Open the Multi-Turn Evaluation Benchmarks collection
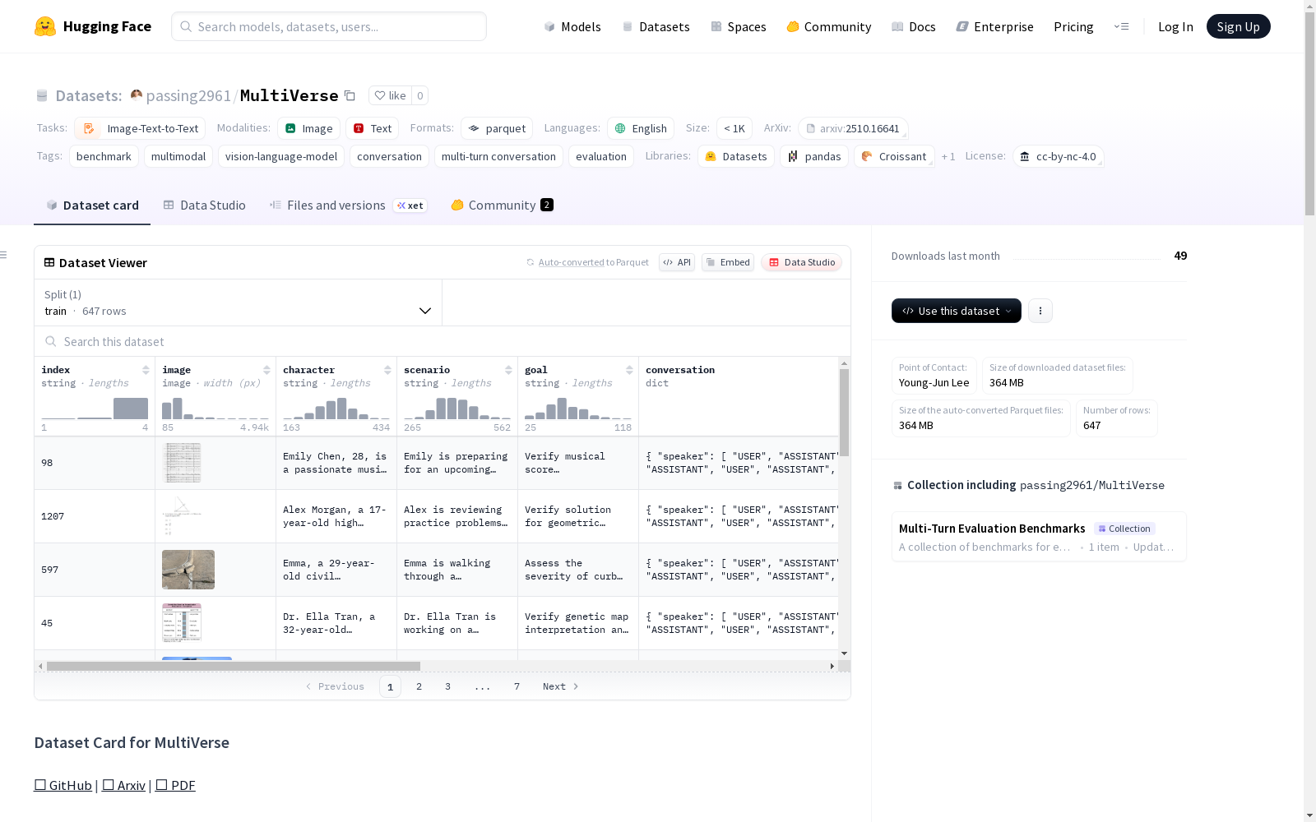 1039,537
